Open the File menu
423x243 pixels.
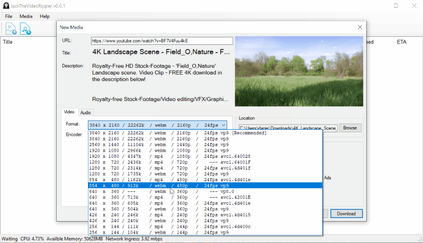coord(9,16)
